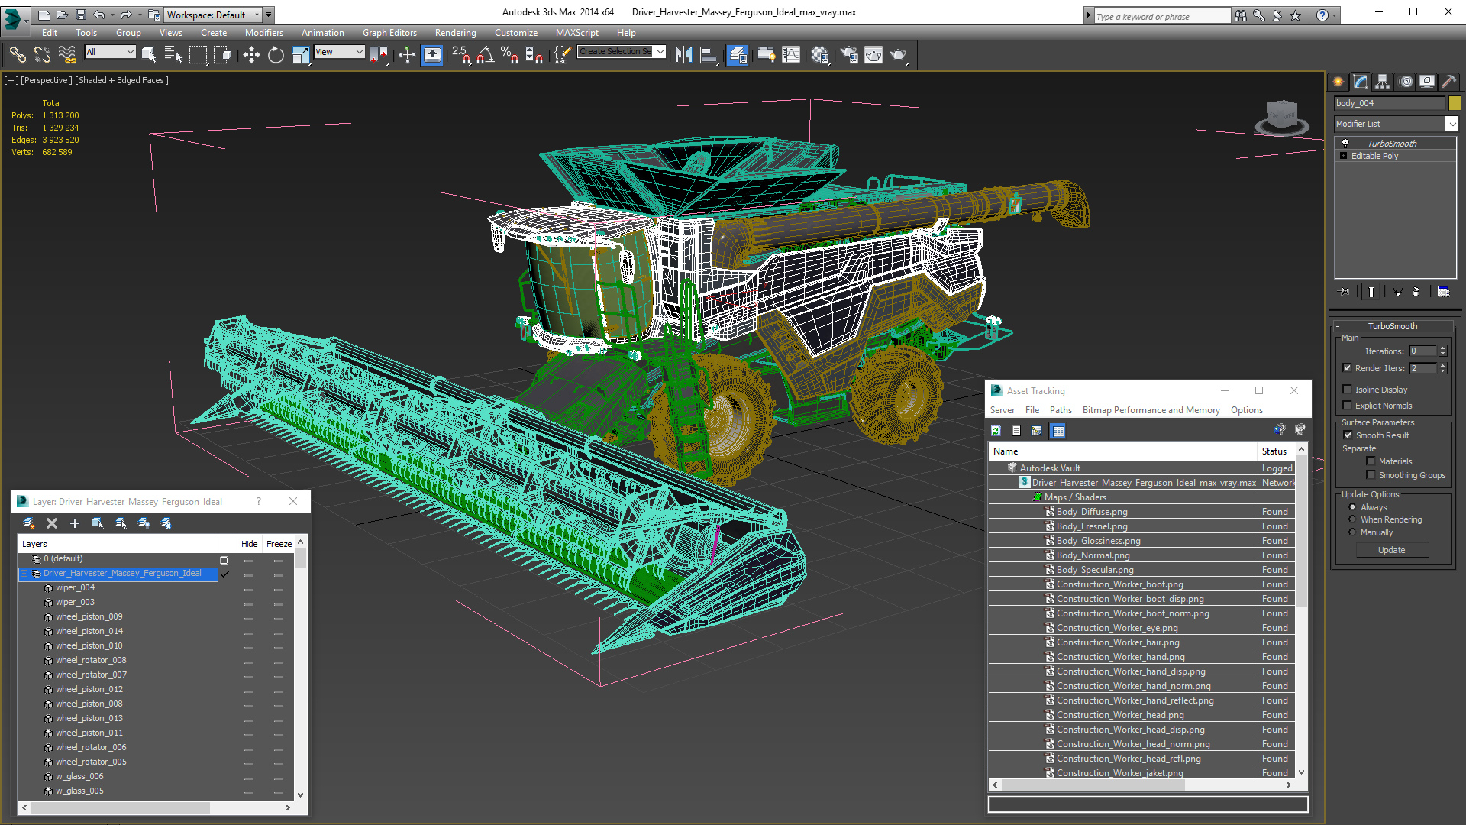
Task: Open the reference coordinate View dropdown
Action: (339, 52)
